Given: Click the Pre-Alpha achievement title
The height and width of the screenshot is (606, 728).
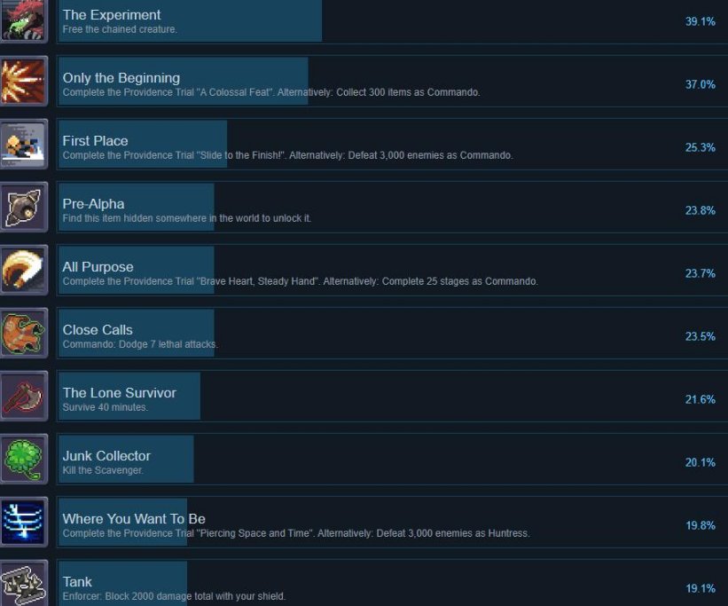Looking at the screenshot, I should [93, 204].
